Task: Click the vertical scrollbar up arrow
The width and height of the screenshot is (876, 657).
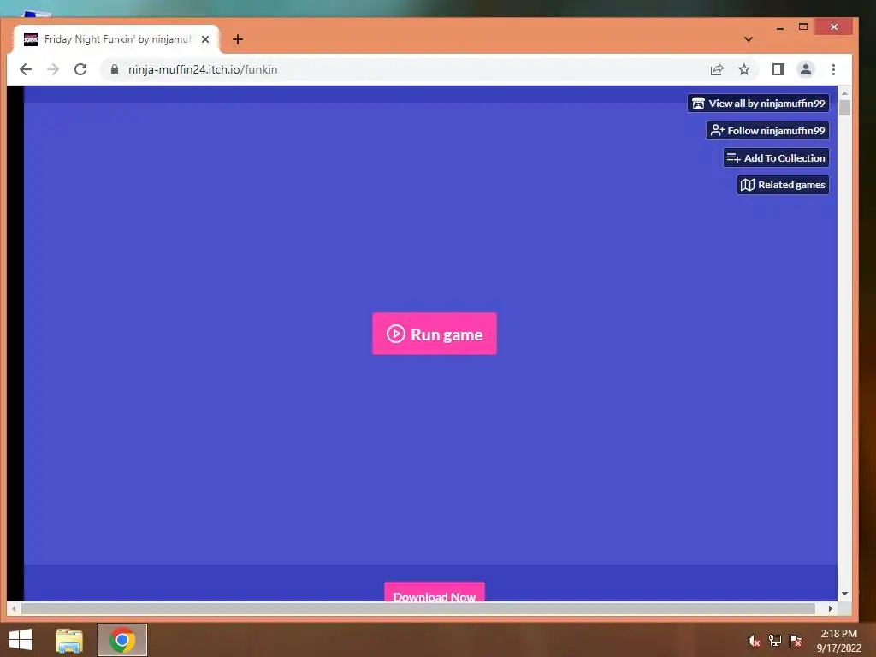Action: pyautogui.click(x=844, y=92)
